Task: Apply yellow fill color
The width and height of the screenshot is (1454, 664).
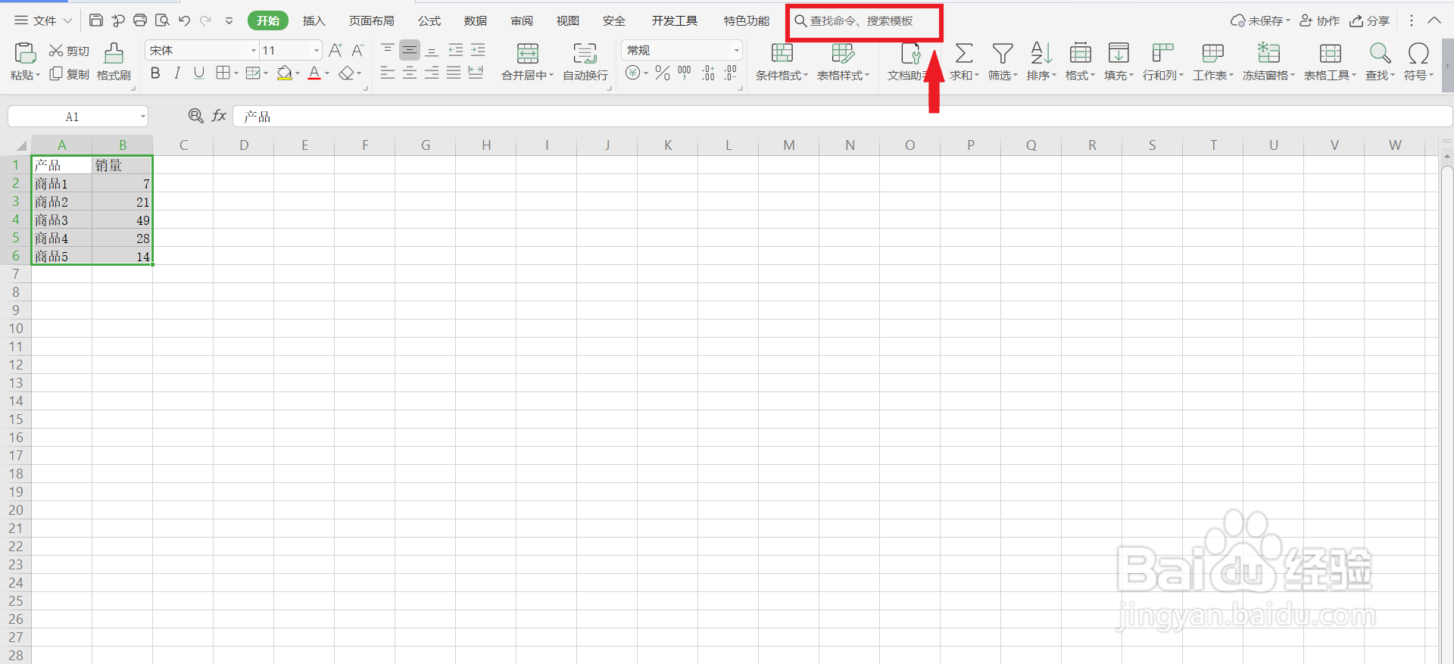Action: [x=285, y=73]
